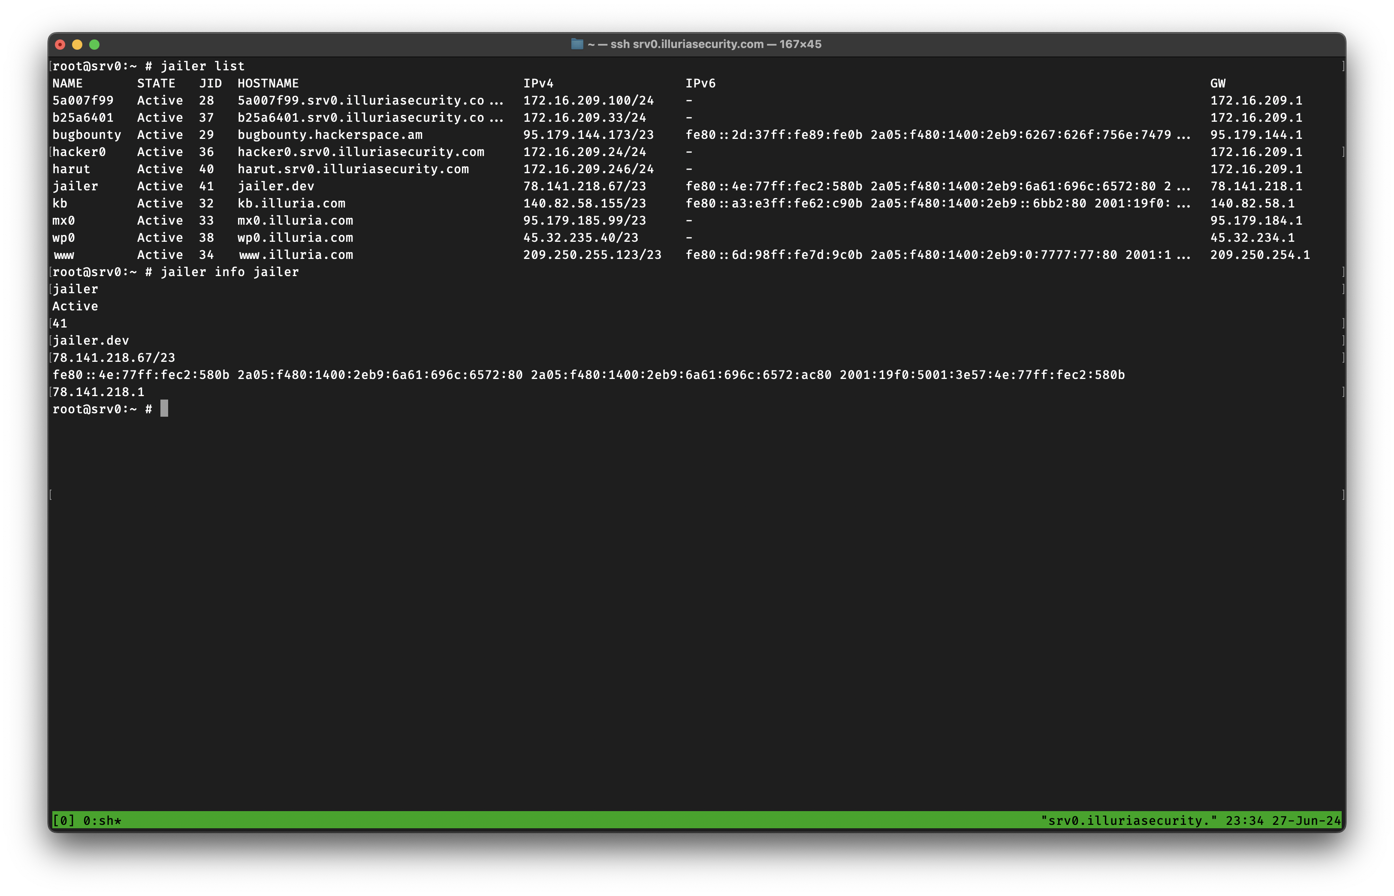Click the tmux window tab '0:sh*'
The image size is (1394, 896).
pos(103,821)
